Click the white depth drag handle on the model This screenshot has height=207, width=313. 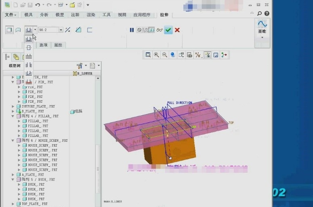pos(170,158)
